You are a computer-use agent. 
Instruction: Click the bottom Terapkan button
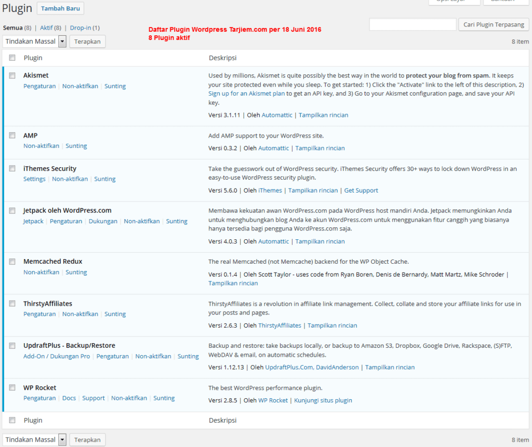(87, 440)
